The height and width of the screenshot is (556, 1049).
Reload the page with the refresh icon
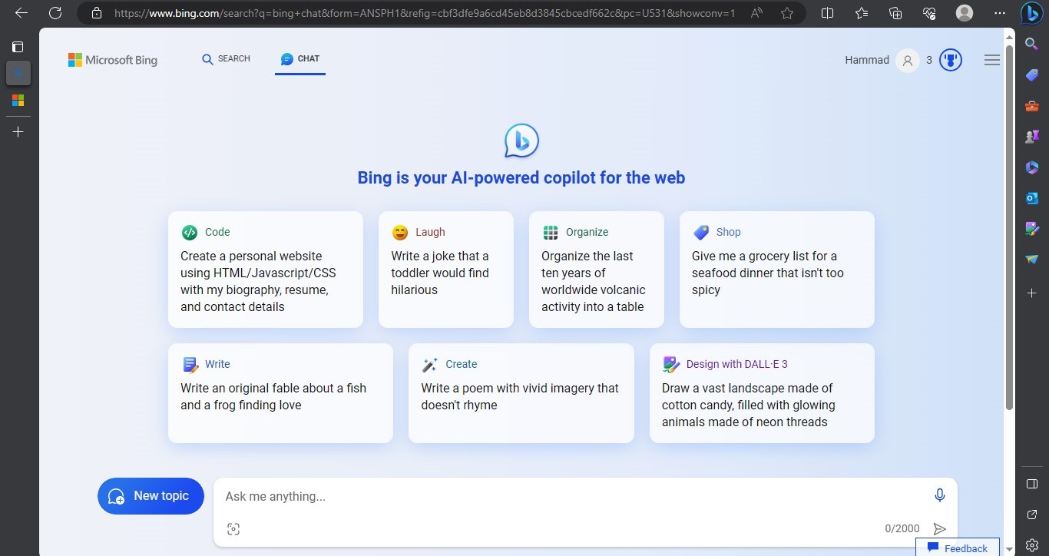[x=55, y=13]
